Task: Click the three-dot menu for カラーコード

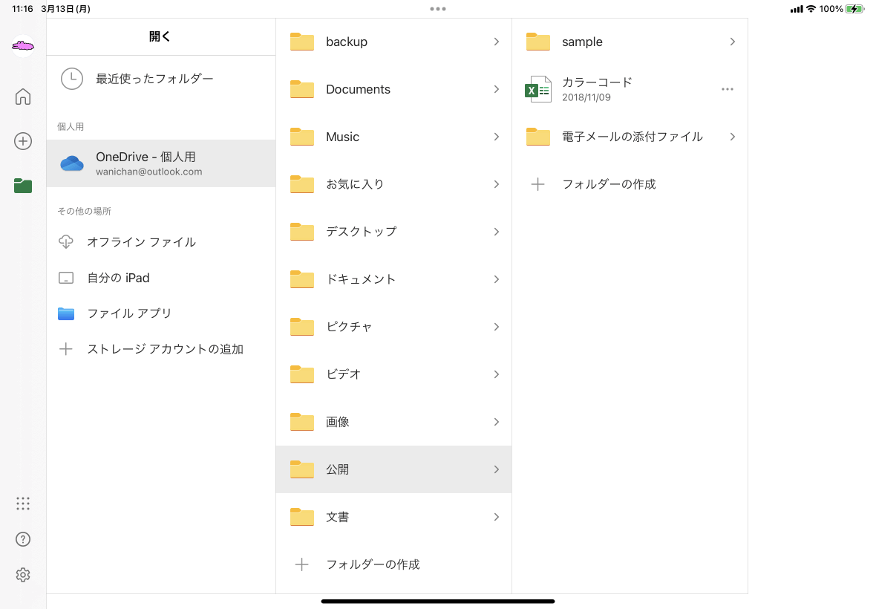Action: (x=727, y=89)
